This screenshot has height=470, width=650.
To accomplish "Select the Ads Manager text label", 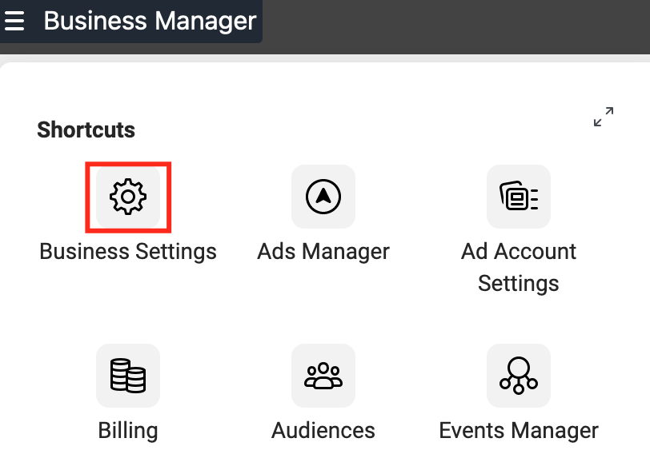I will click(323, 252).
